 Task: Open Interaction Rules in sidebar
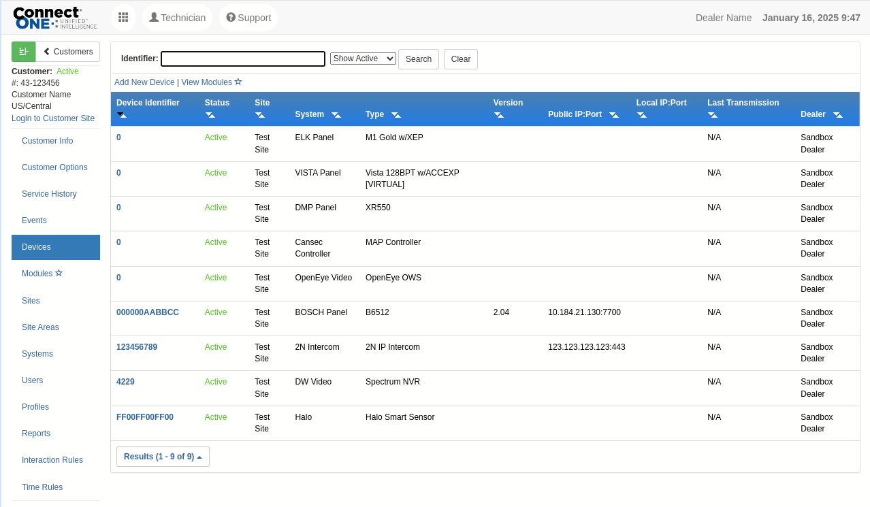(56, 460)
